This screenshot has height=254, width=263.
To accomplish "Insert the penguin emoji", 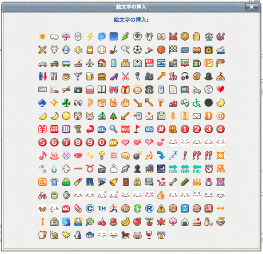I will tap(78, 235).
